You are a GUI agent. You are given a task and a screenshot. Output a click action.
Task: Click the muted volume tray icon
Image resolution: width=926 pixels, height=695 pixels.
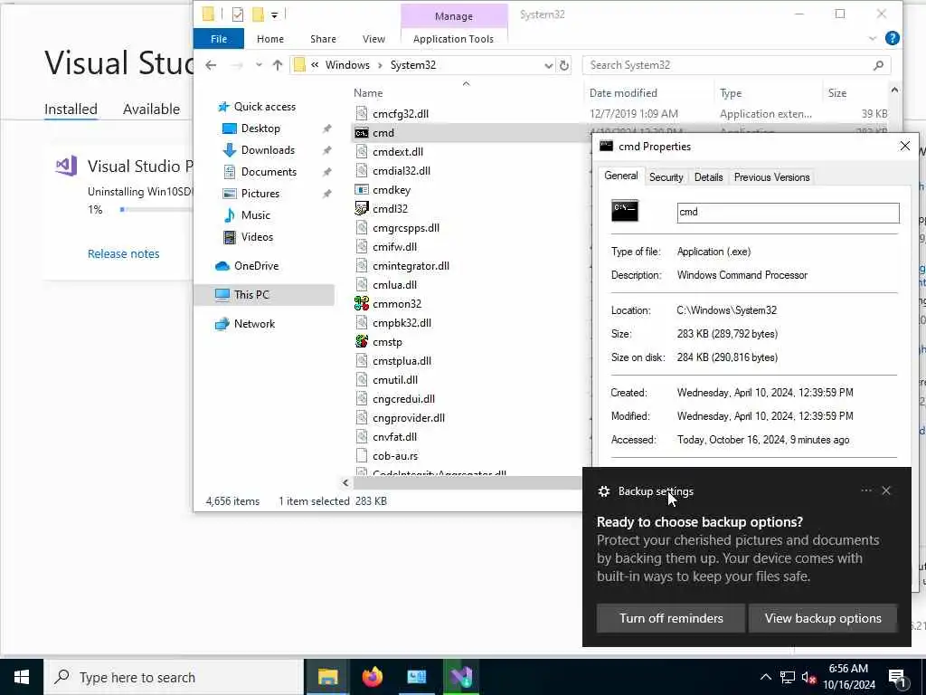click(x=809, y=678)
